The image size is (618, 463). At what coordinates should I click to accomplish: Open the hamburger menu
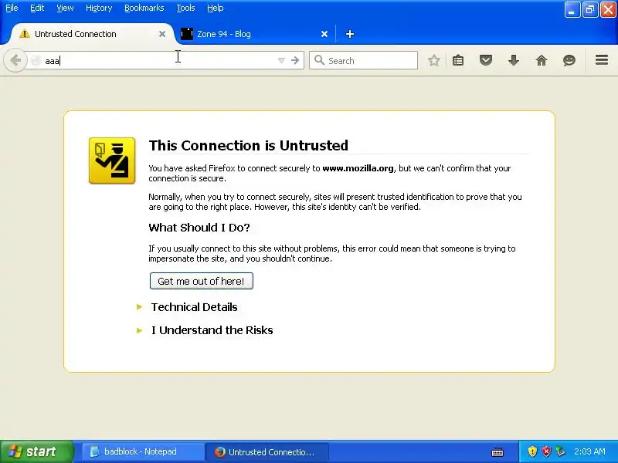(x=602, y=60)
